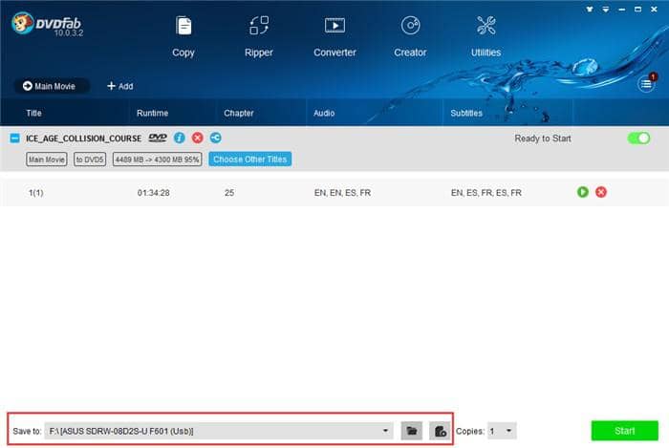
Task: Open the disc info icon next to ICE_AGE_COLLISION_COURSE
Action: tap(180, 138)
